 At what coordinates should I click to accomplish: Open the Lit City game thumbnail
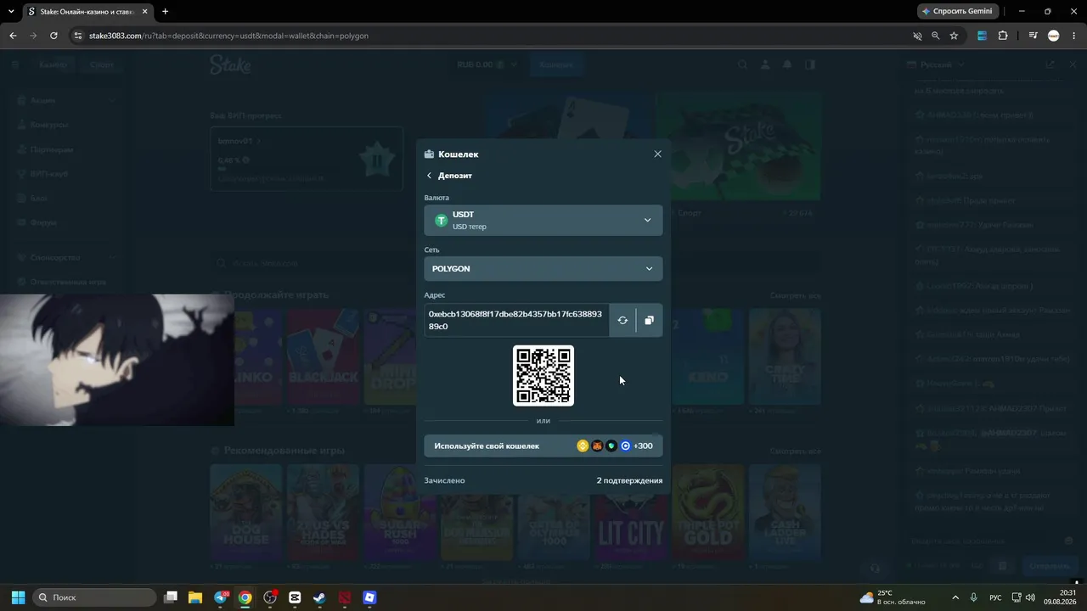point(630,512)
